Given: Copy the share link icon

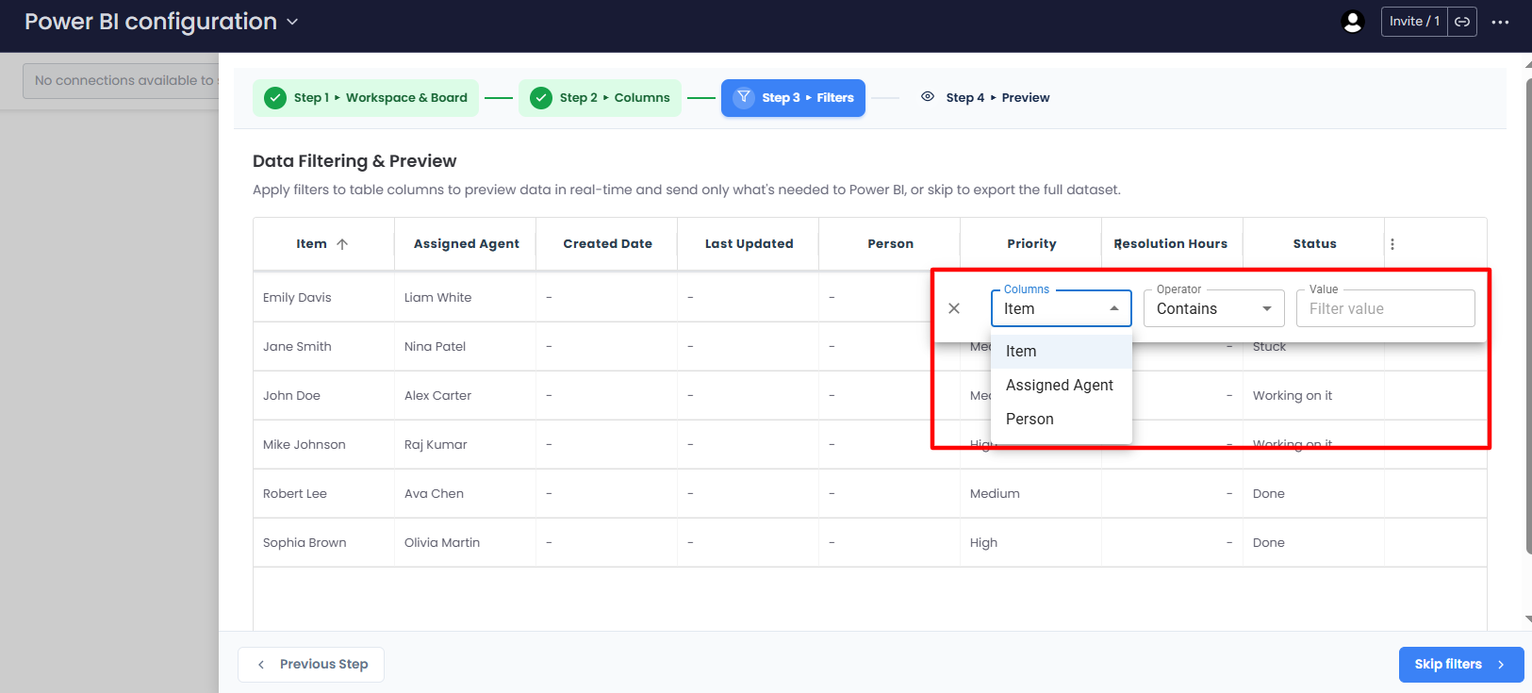Looking at the screenshot, I should point(1462,22).
